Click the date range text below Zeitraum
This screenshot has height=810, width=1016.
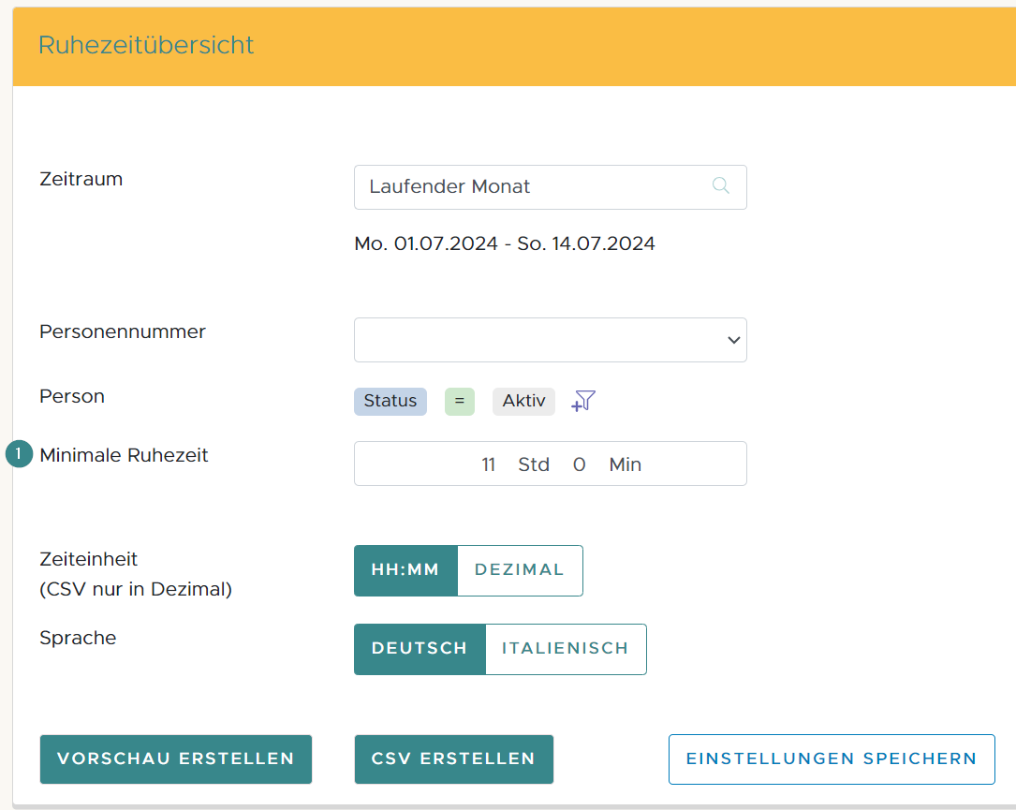click(505, 244)
